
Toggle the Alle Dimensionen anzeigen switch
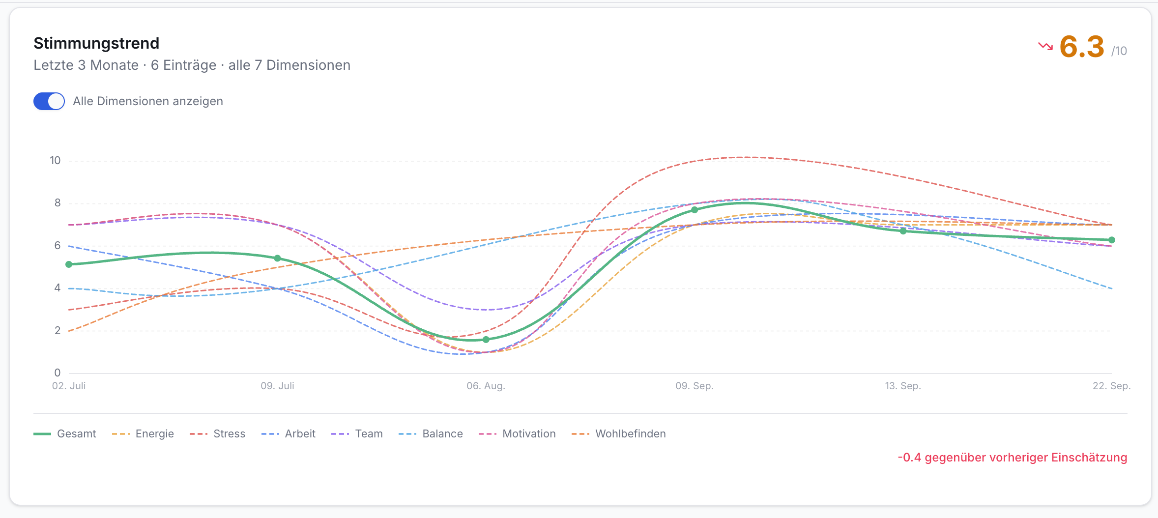coord(49,101)
